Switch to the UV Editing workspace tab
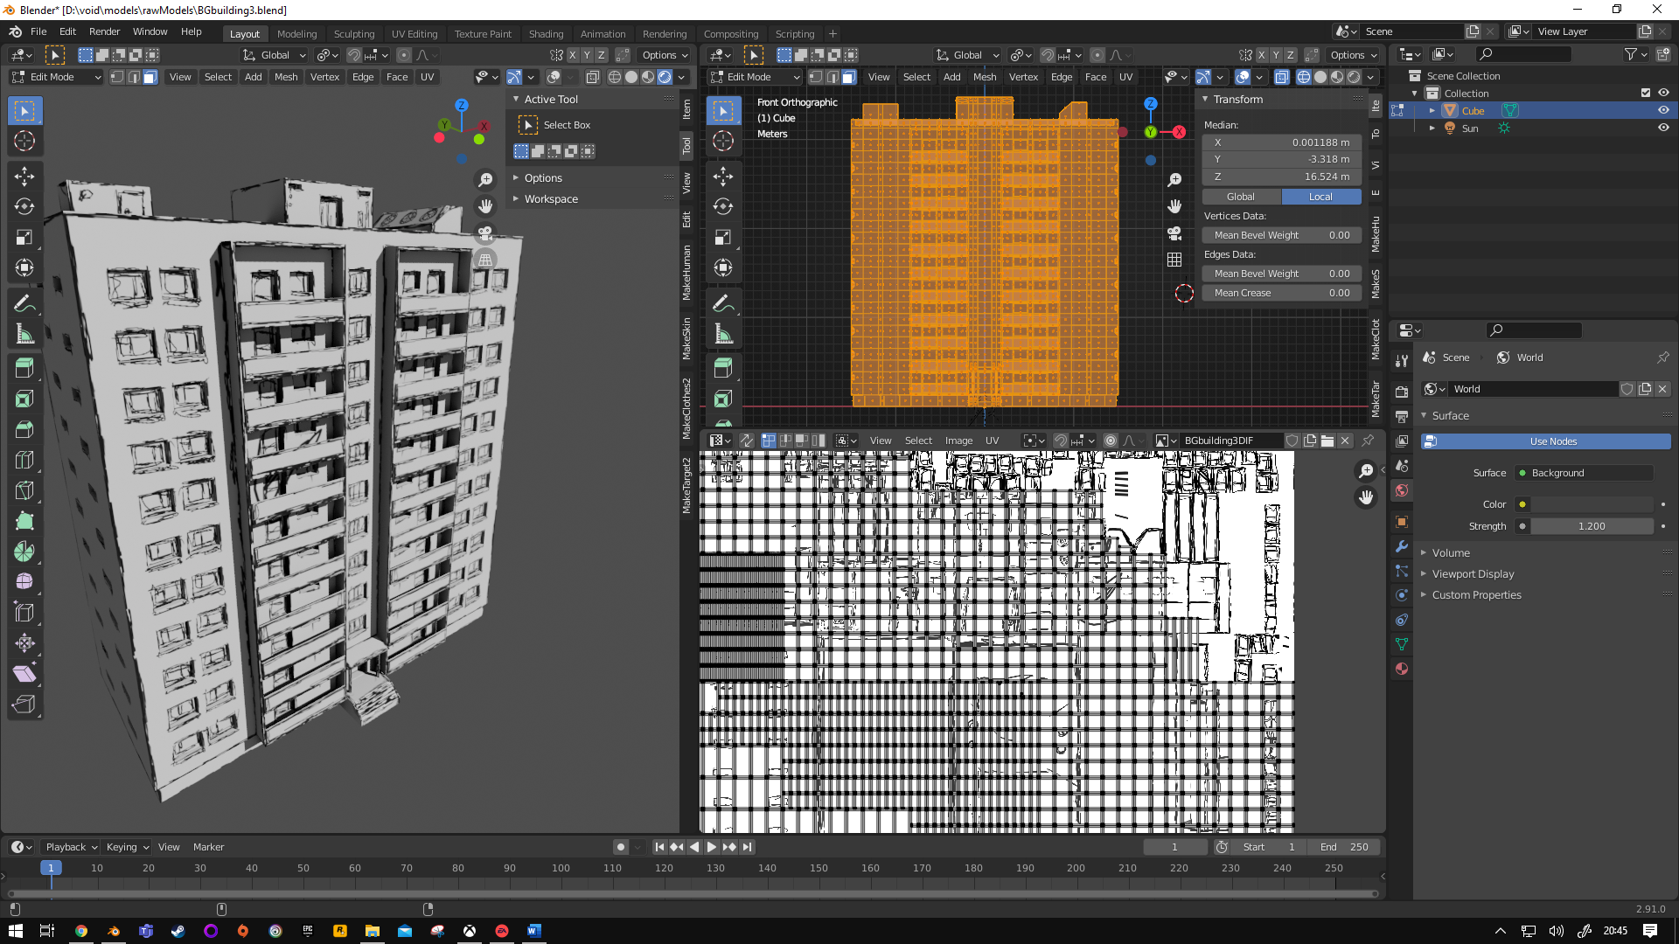Viewport: 1679px width, 944px height. click(x=414, y=33)
